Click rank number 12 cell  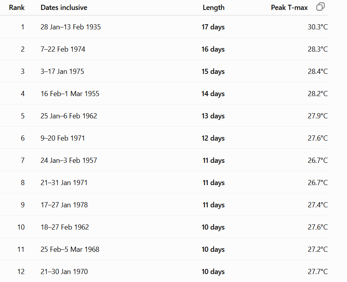pos(21,272)
